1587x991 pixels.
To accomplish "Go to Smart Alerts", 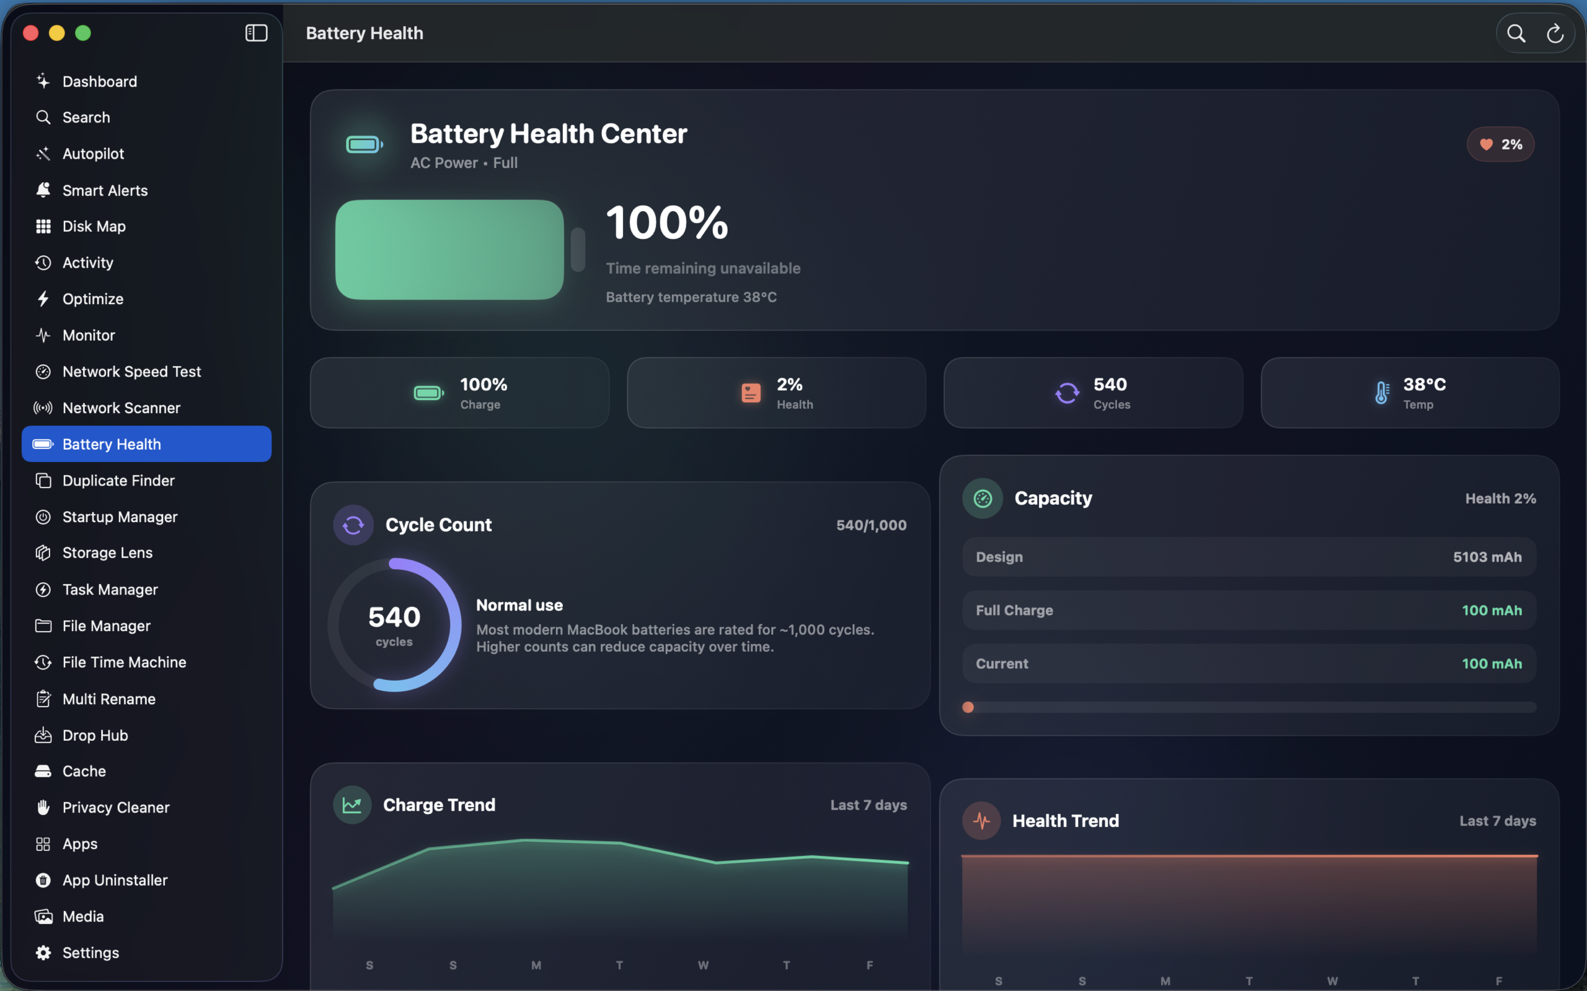I will click(146, 190).
